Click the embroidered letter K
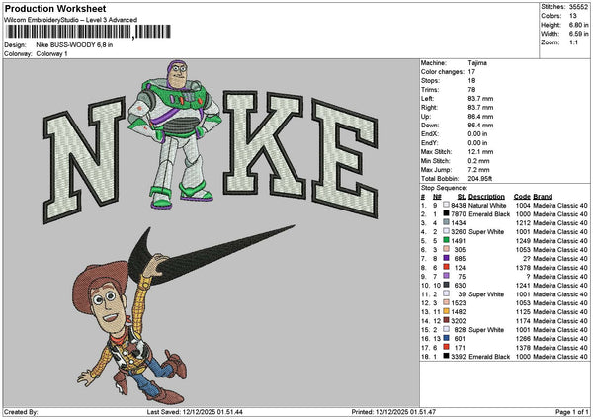This screenshot has height=419, width=593. [264, 143]
